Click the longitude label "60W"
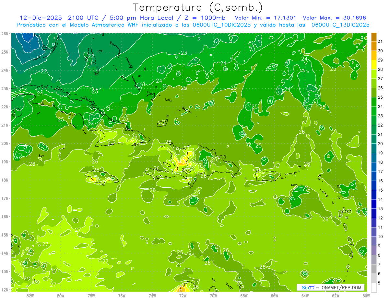This screenshot has width=389, height=300. (x=366, y=295)
